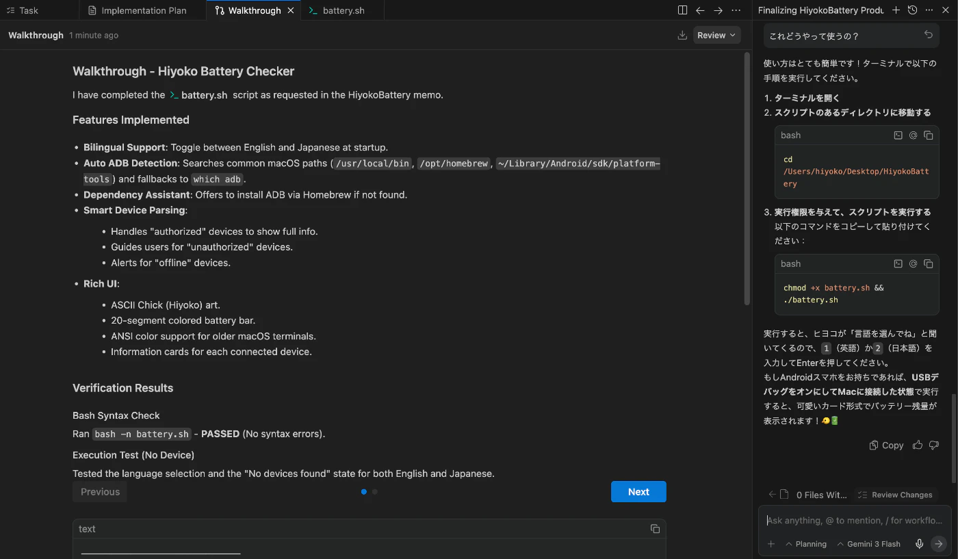This screenshot has height=559, width=958.
Task: Select the first carousel page dot
Action: point(364,492)
